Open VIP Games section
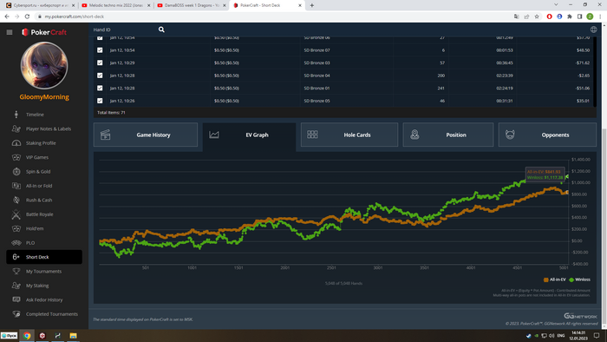The width and height of the screenshot is (607, 342). tap(36, 157)
